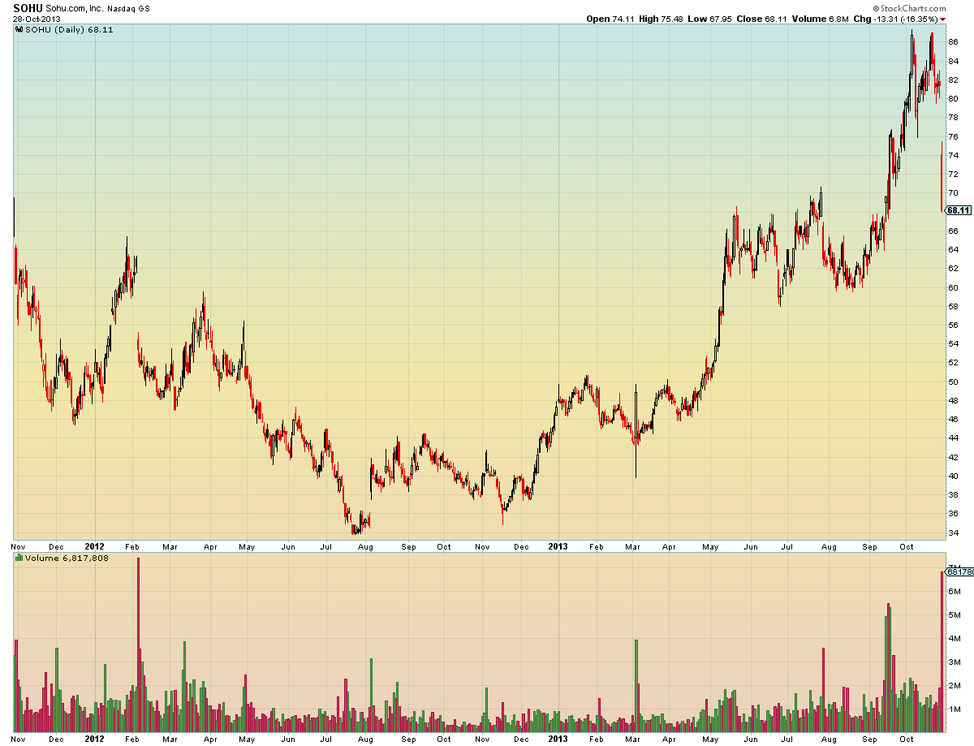This screenshot has width=974, height=746.
Task: Click the SOHU (Daily) 68.11 legend text
Action: coord(67,28)
